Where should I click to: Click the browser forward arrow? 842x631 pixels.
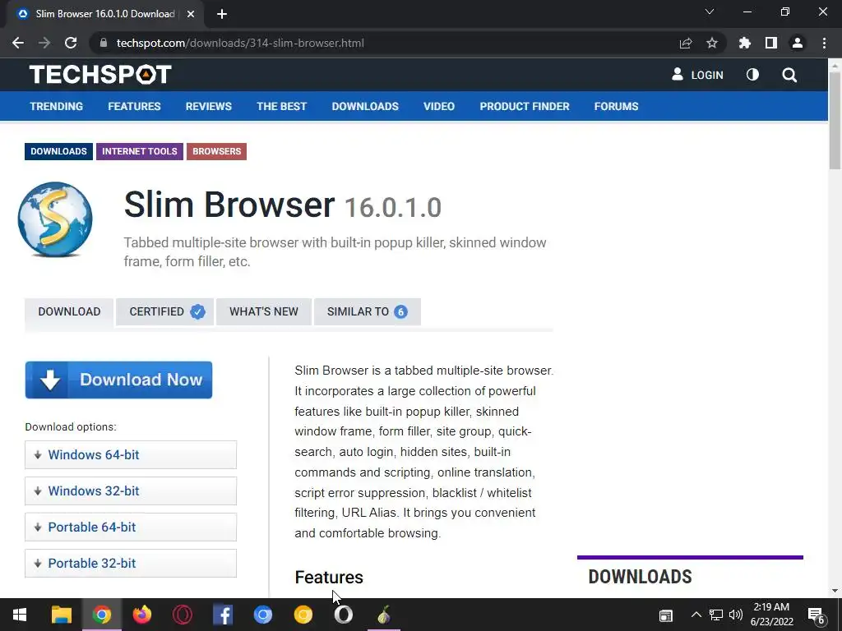pos(44,43)
